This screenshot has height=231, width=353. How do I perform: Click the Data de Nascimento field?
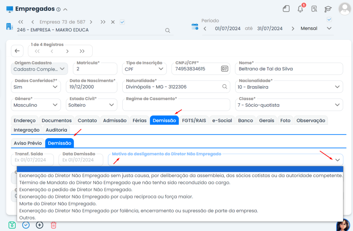91,87
